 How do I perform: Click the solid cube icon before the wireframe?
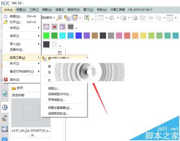134,18
